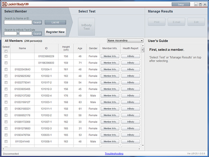Viewport: 209px width, 157px height.
Task: Check the select-all members checkbox in header
Action: (x=6, y=51)
